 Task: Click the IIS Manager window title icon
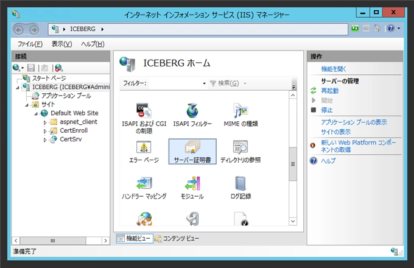16,14
